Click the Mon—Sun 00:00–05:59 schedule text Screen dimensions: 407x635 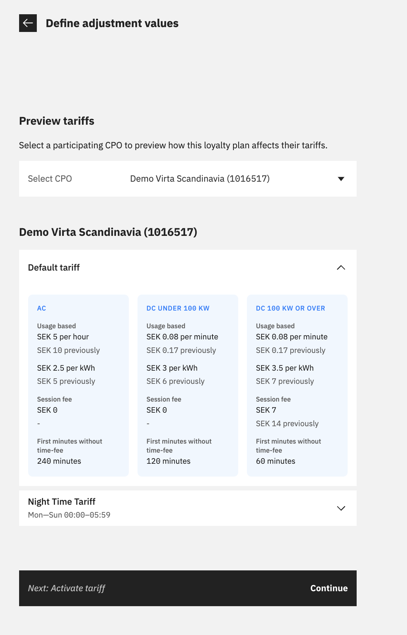(69, 515)
